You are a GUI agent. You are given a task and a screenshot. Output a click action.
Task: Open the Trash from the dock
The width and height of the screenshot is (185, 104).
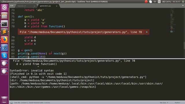4,100
